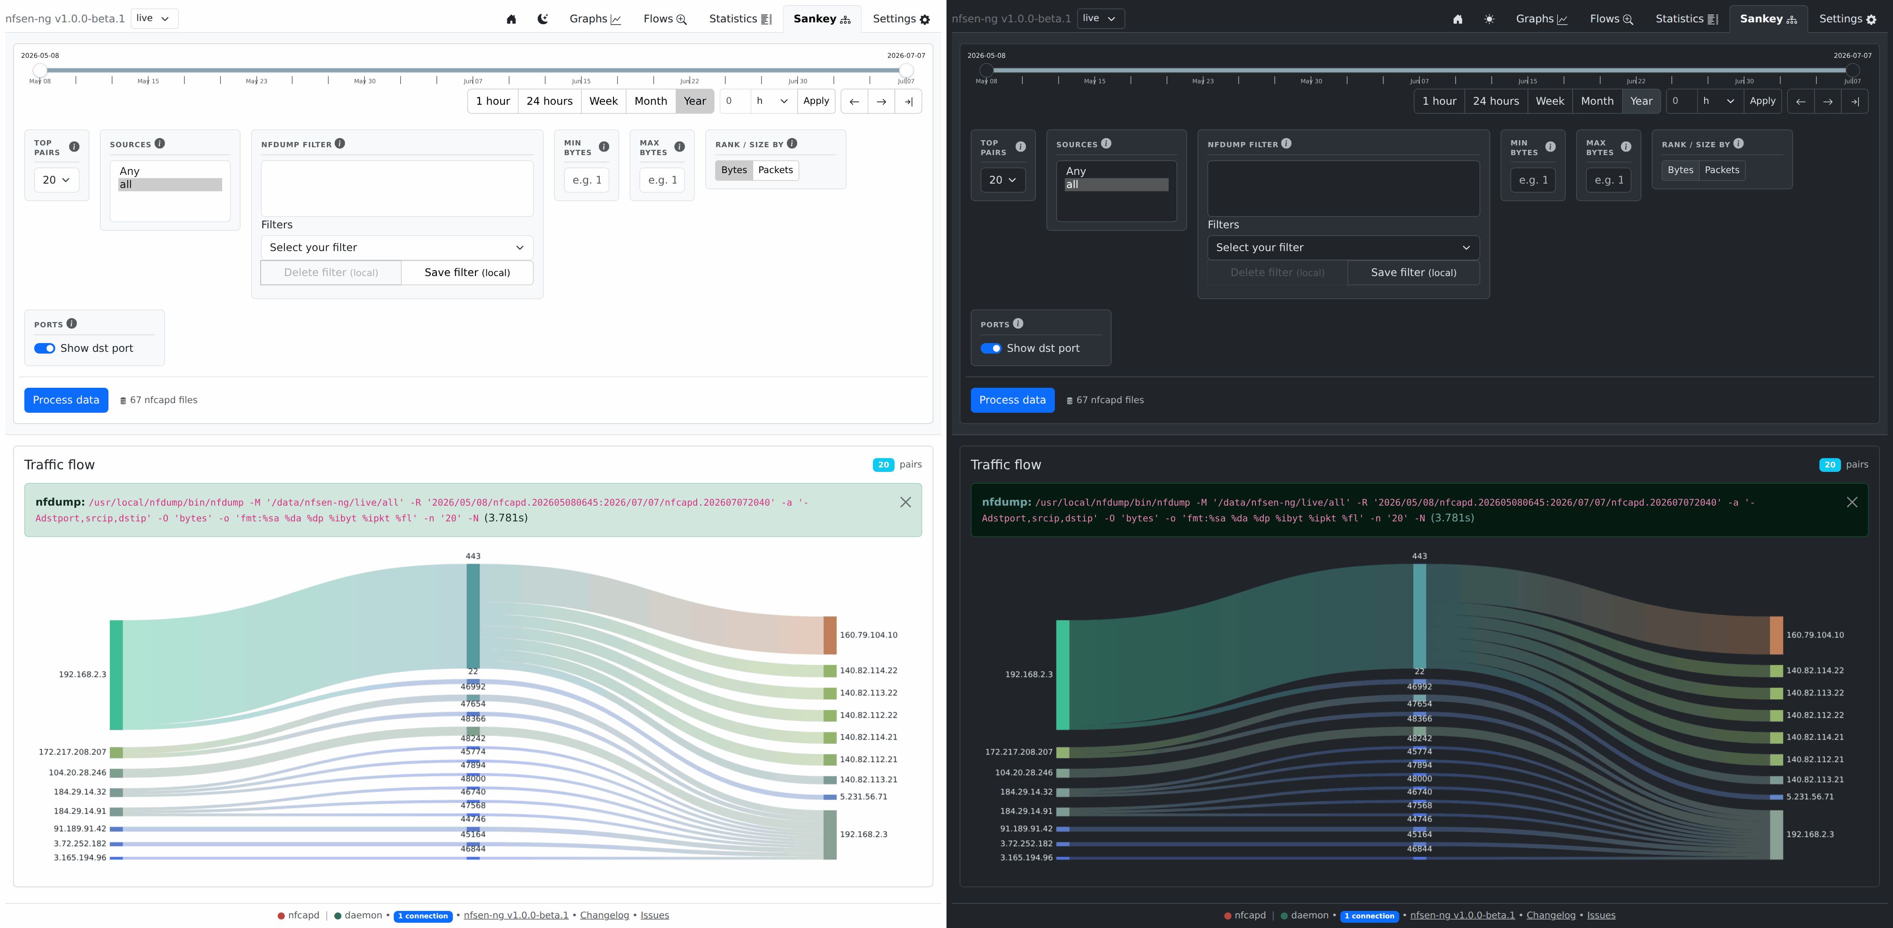Open Issues link in dark pane footer
The width and height of the screenshot is (1893, 928).
tap(1601, 915)
